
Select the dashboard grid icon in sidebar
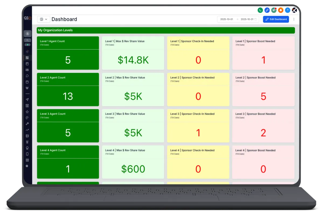[27, 58]
